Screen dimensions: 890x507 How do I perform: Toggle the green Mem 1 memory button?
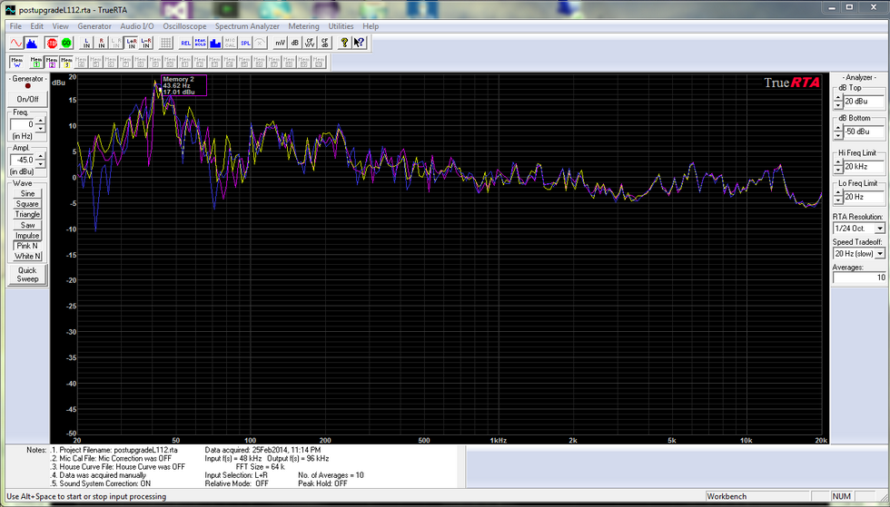(36, 62)
